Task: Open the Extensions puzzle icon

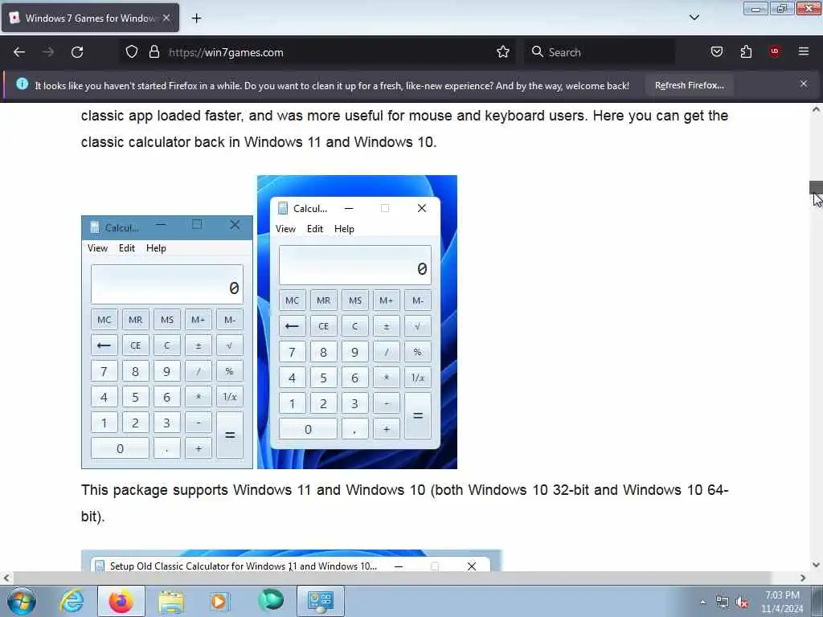Action: point(746,51)
